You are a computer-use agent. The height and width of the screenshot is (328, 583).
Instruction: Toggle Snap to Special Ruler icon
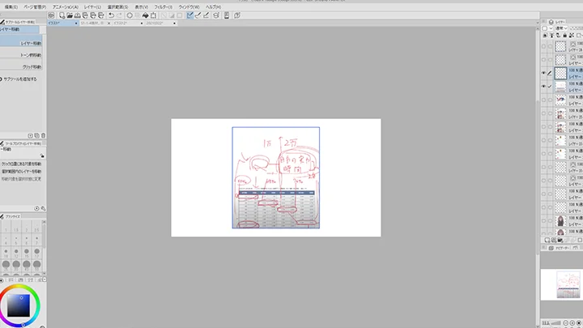coord(198,15)
